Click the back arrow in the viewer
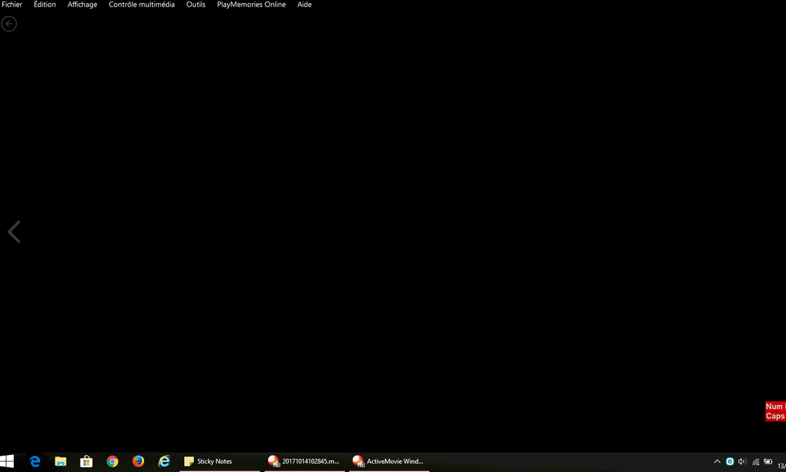Image resolution: width=786 pixels, height=472 pixels. pos(9,24)
